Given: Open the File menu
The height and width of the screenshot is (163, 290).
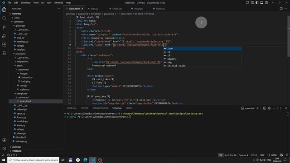Looking at the screenshot, I should pyautogui.click(x=10, y=3).
